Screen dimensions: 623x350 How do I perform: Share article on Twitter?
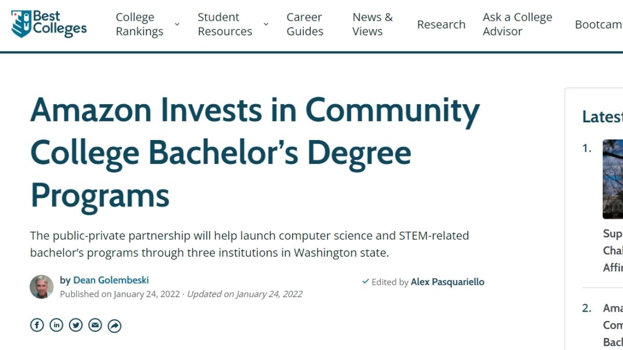click(76, 325)
